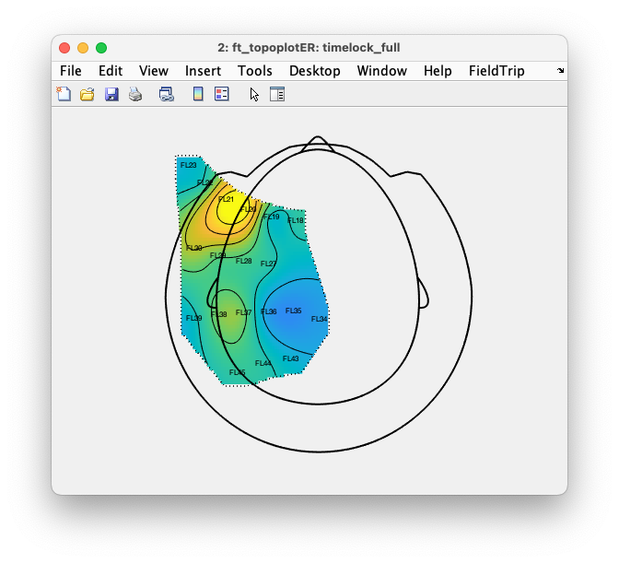Close the figure window with red button
The height and width of the screenshot is (563, 619).
pyautogui.click(x=64, y=48)
